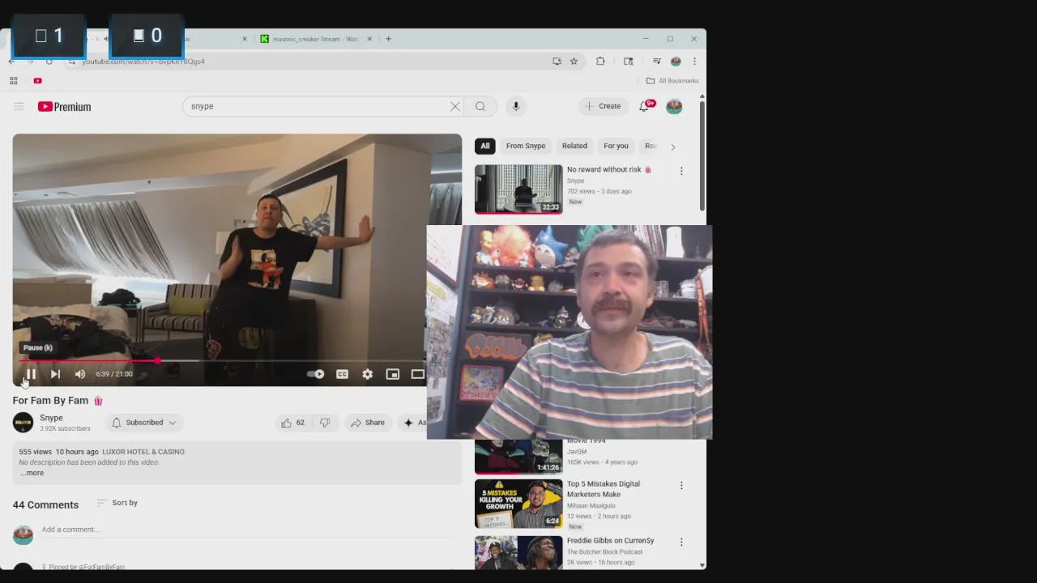Reload the current page
The image size is (1037, 583).
coord(49,62)
